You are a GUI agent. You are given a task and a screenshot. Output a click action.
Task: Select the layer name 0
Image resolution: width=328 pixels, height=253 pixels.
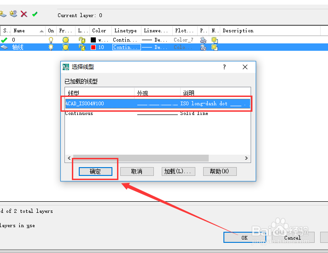14,40
